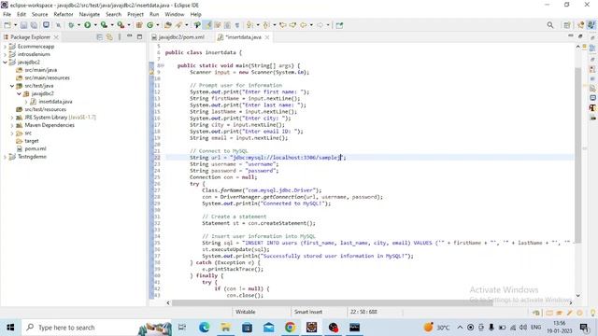
Task: Toggle the Java editor breadcrumb
Action: pyautogui.click(x=197, y=25)
